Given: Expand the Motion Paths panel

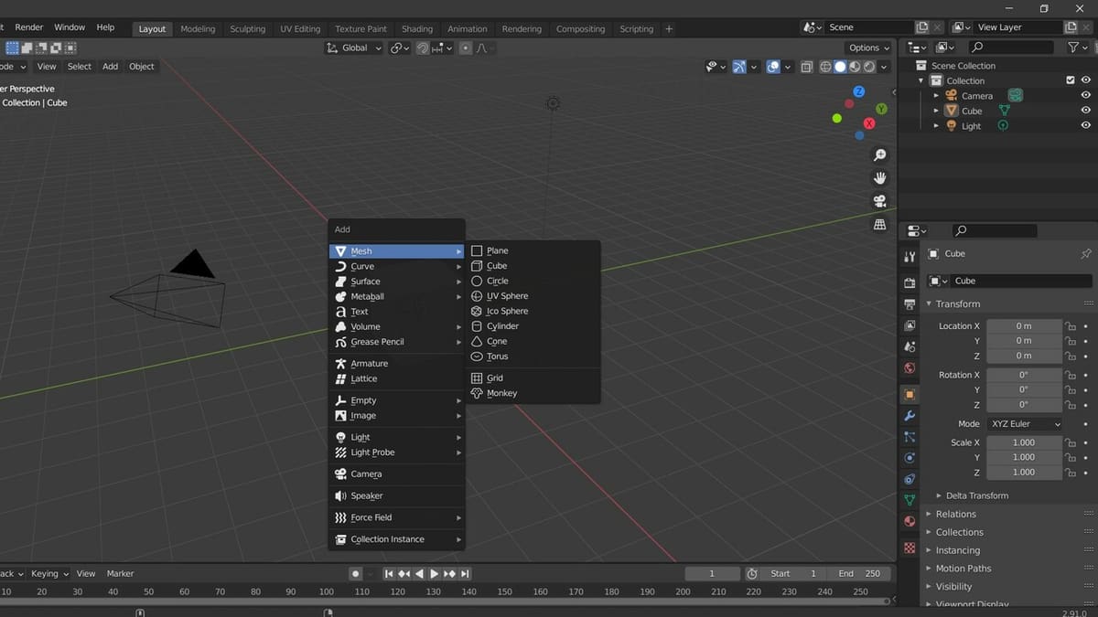Looking at the screenshot, I should pos(963,569).
